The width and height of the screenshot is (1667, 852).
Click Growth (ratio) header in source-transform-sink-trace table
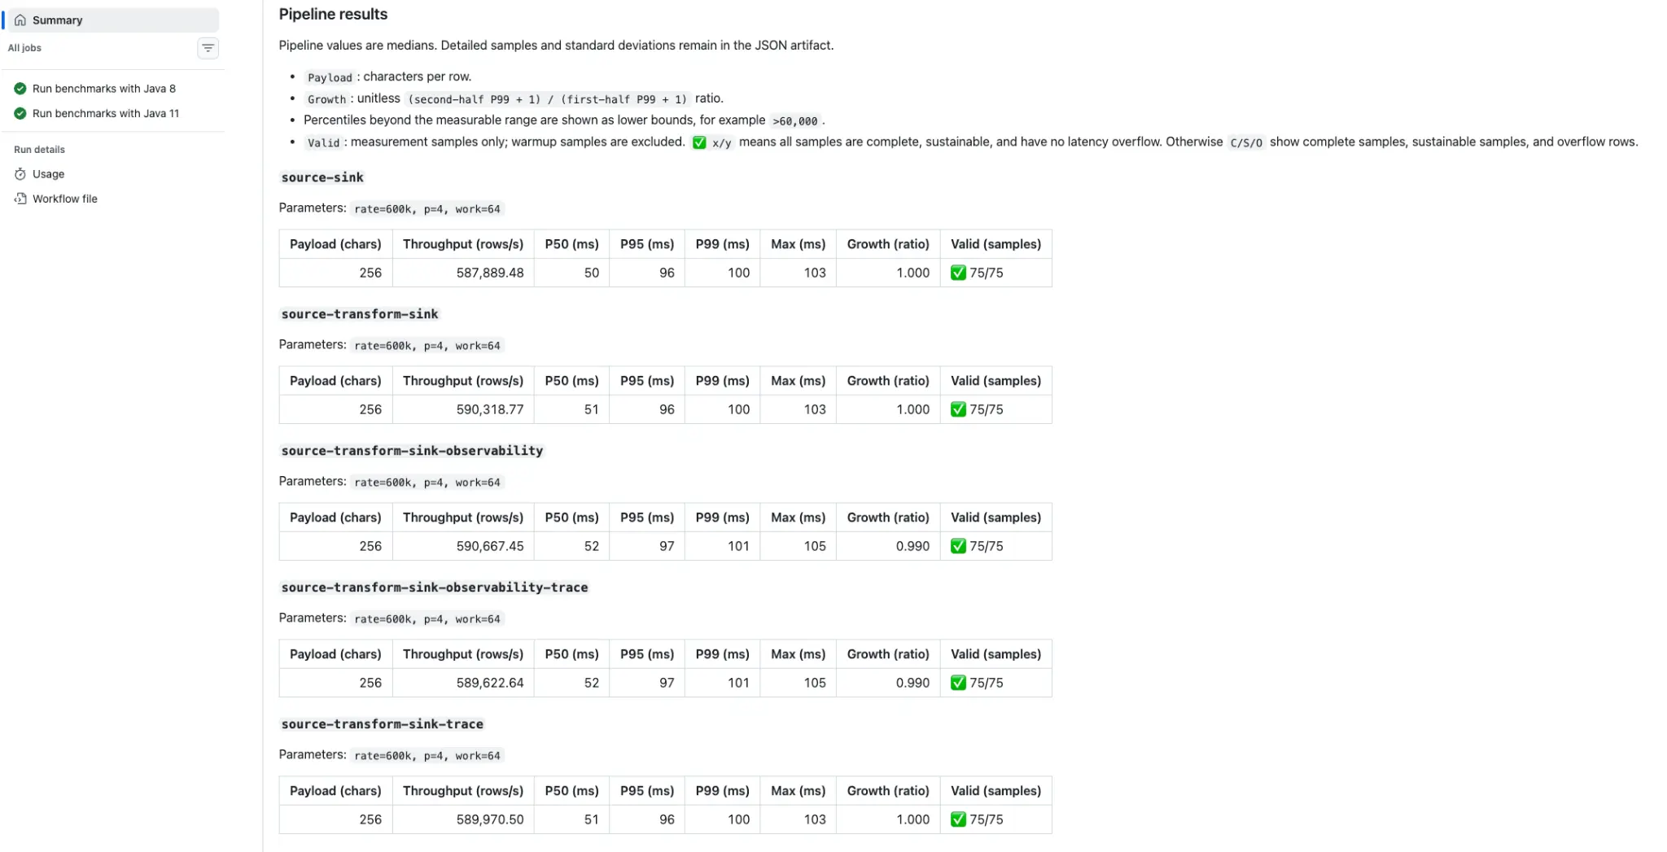pyautogui.click(x=888, y=791)
